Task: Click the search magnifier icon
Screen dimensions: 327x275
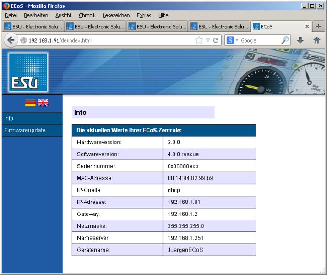Action: [x=285, y=40]
